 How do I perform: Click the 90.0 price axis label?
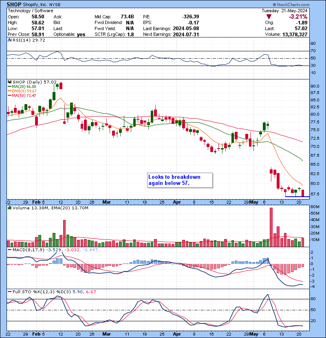[x=315, y=86]
